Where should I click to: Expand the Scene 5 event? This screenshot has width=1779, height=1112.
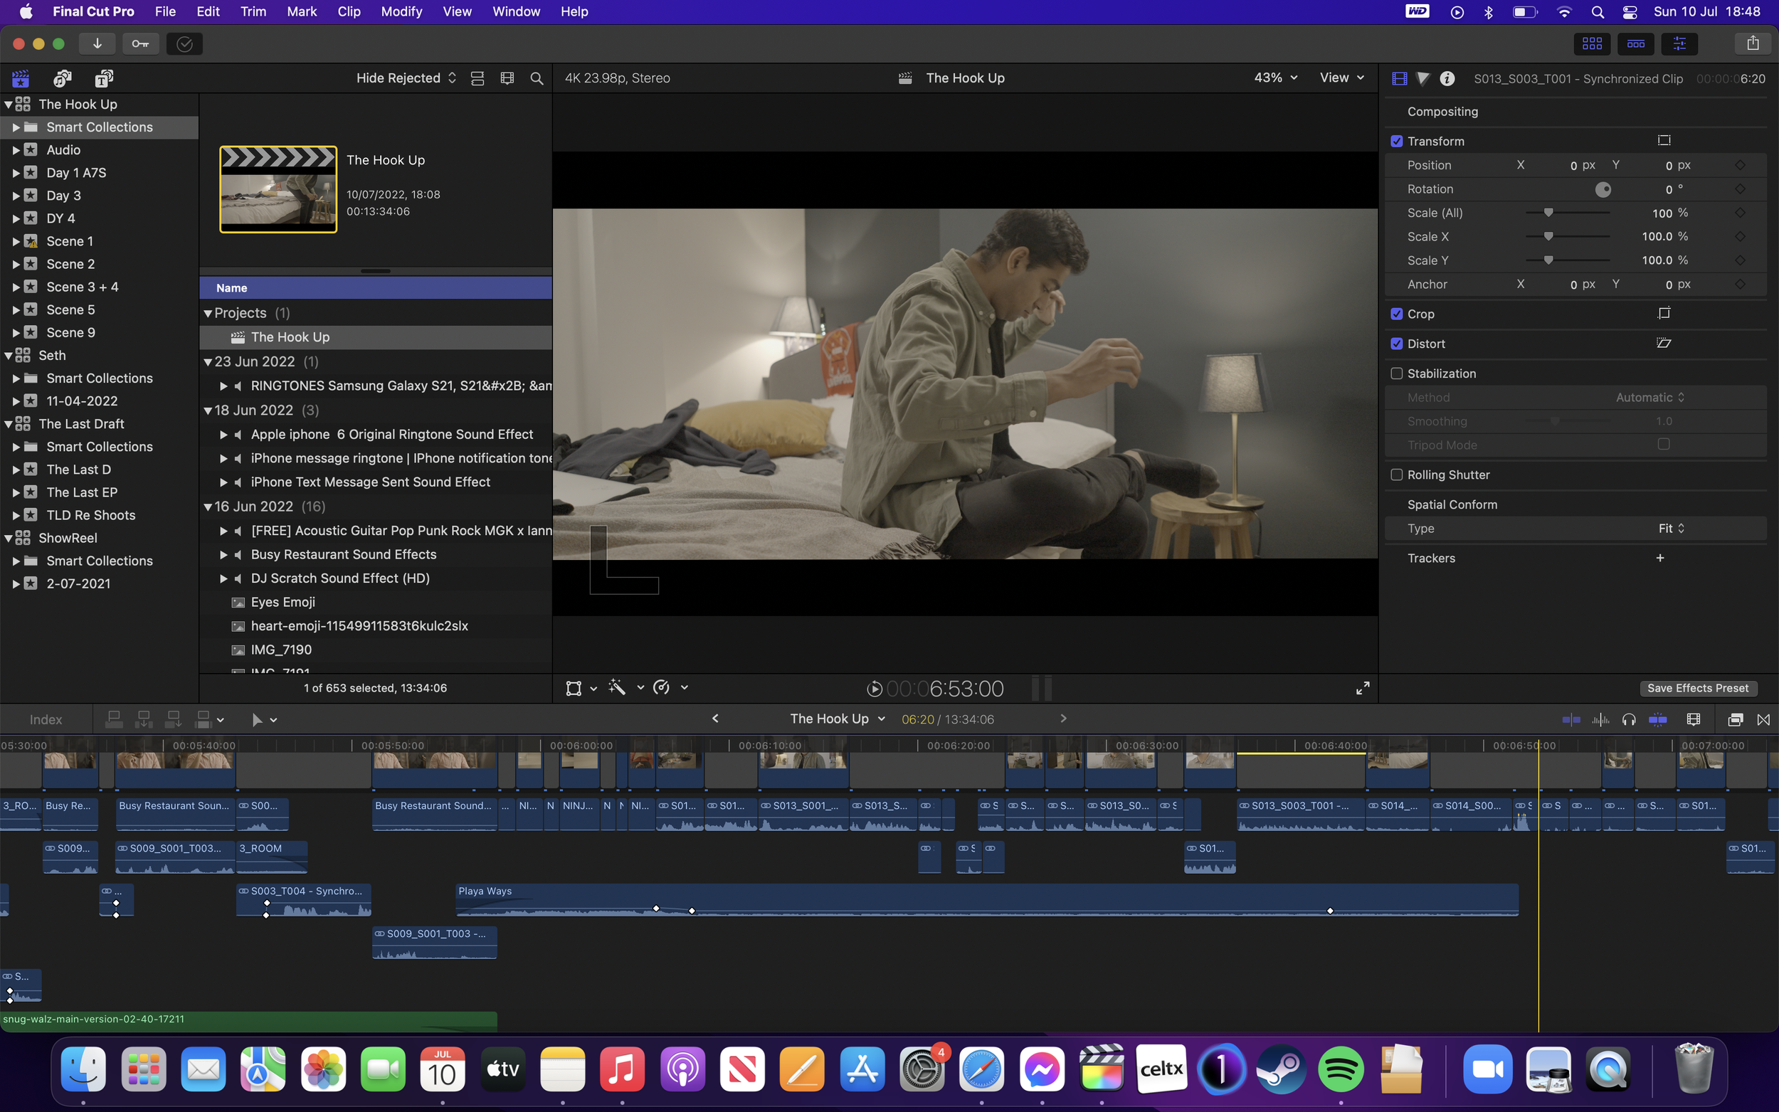pos(16,309)
